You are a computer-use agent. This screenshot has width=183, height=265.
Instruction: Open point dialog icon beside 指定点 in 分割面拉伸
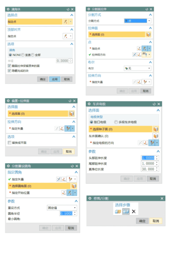click(139, 49)
